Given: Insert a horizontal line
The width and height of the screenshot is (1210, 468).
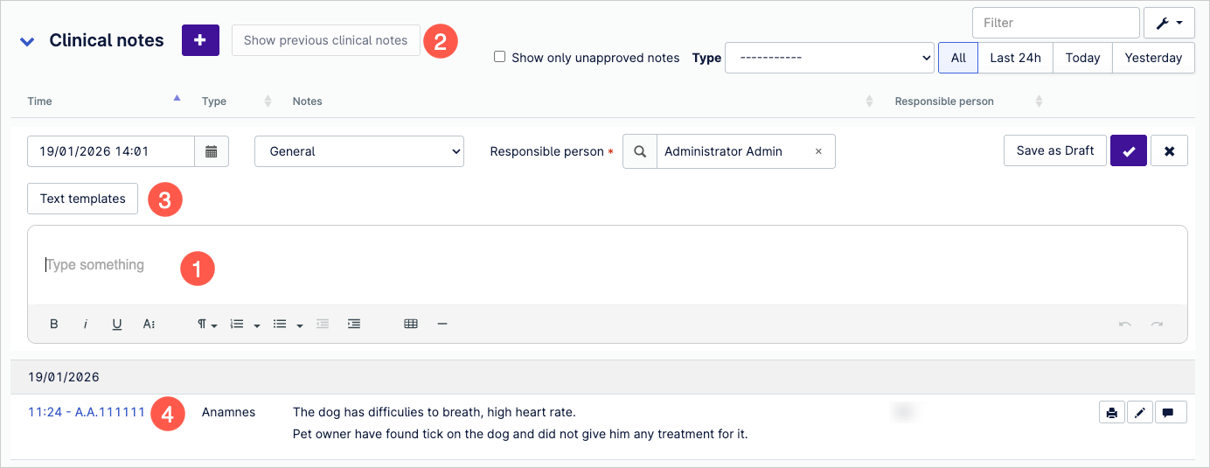Looking at the screenshot, I should [442, 324].
